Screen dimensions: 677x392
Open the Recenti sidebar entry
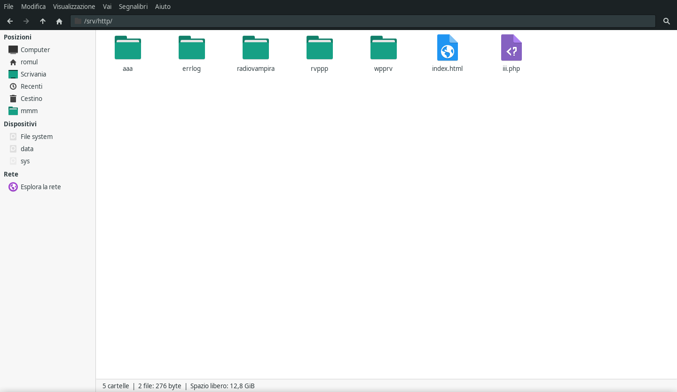click(31, 86)
